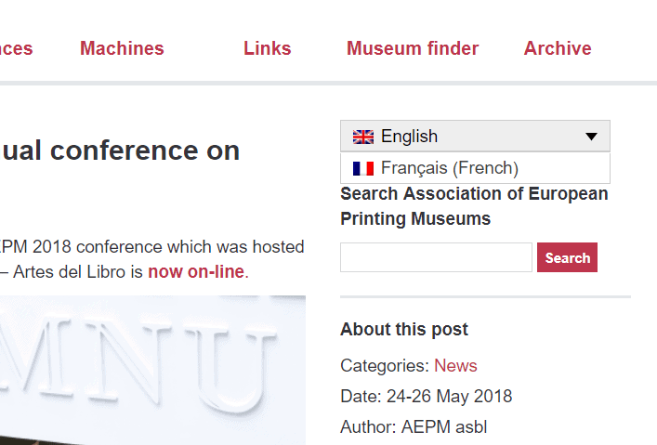Go to Museum finder page
Image resolution: width=657 pixels, height=445 pixels.
point(413,48)
